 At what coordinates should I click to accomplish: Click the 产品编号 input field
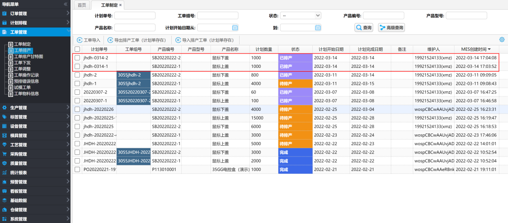tap(384, 16)
